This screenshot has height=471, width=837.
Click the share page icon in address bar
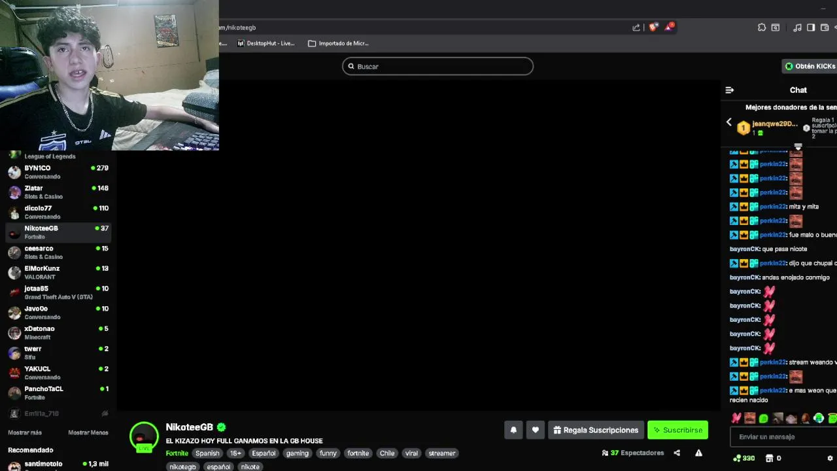[636, 27]
